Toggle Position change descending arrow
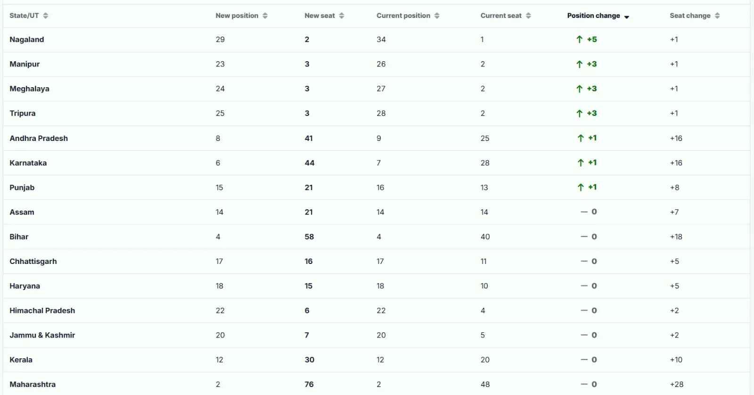Image resolution: width=754 pixels, height=395 pixels. pyautogui.click(x=627, y=17)
